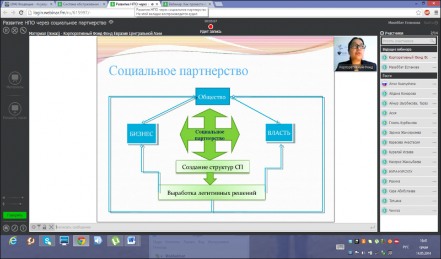
Task: Open options dots for Асия
Action: [434, 113]
